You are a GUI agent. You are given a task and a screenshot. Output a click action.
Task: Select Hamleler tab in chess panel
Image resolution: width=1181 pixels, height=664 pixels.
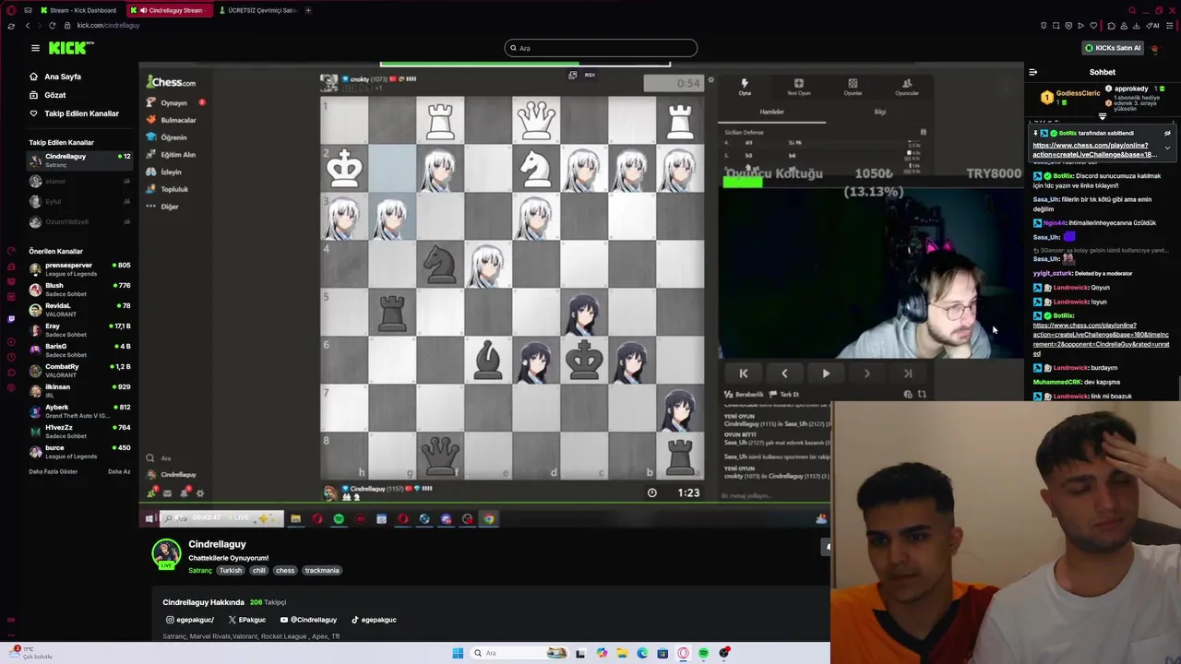click(x=771, y=112)
